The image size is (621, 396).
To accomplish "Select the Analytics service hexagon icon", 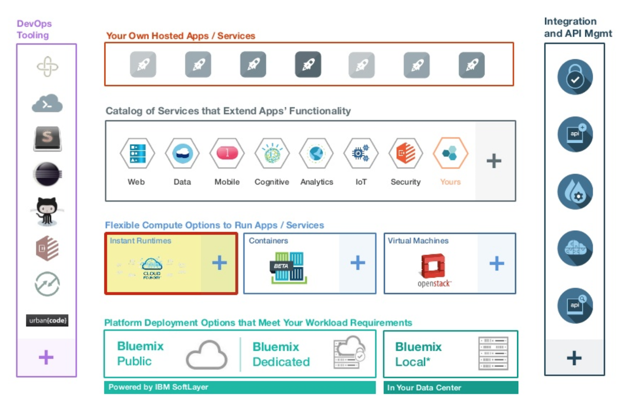I will click(316, 153).
